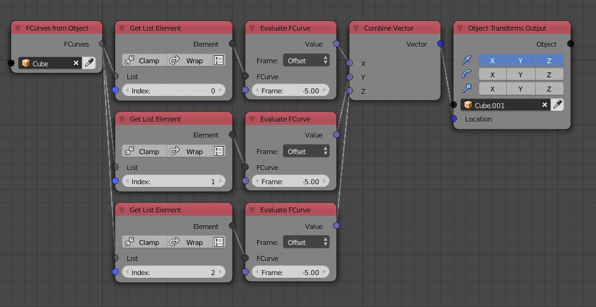Pick object with eyedropper in FCurves from Object node
Viewport: 596px width, 307px height.
tap(89, 63)
